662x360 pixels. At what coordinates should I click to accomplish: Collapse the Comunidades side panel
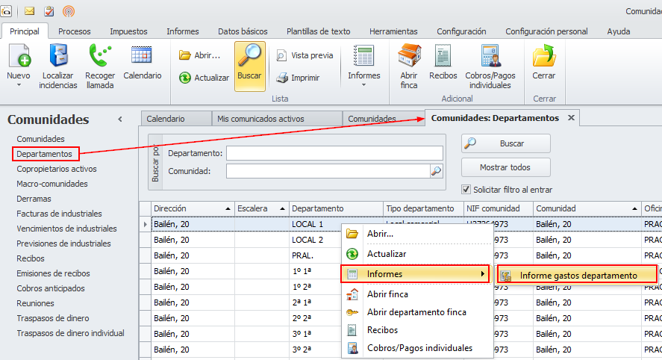[x=120, y=120]
